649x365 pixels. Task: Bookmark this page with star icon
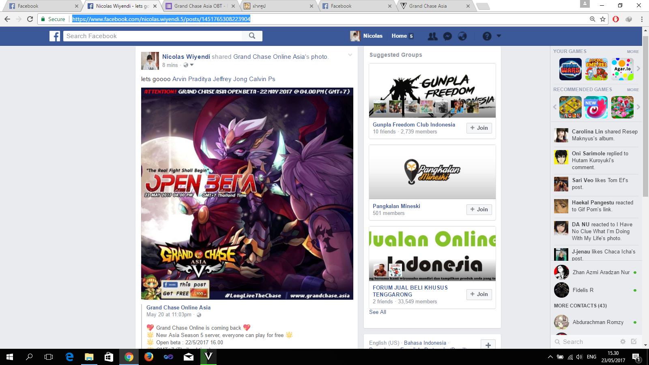[603, 19]
